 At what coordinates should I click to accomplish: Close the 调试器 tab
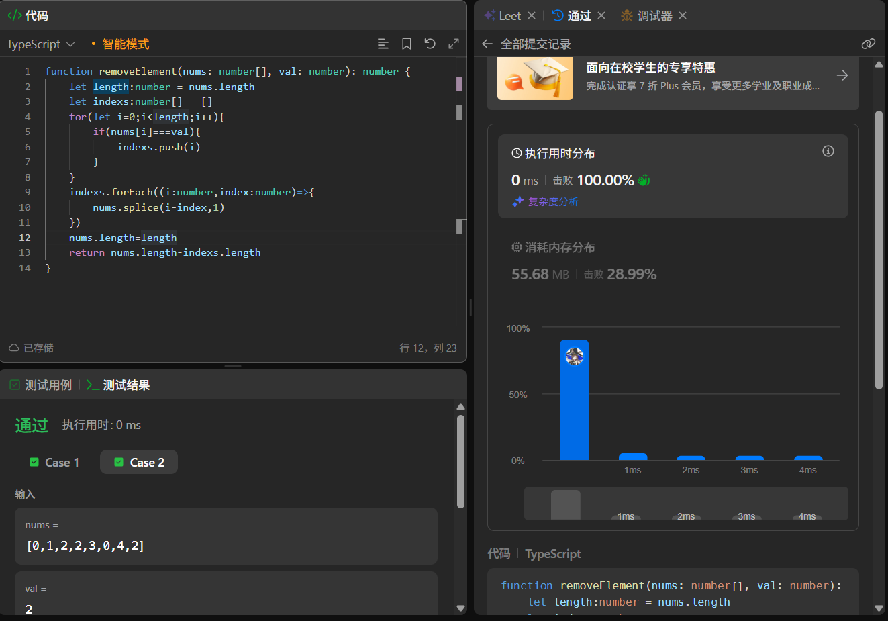tap(683, 15)
